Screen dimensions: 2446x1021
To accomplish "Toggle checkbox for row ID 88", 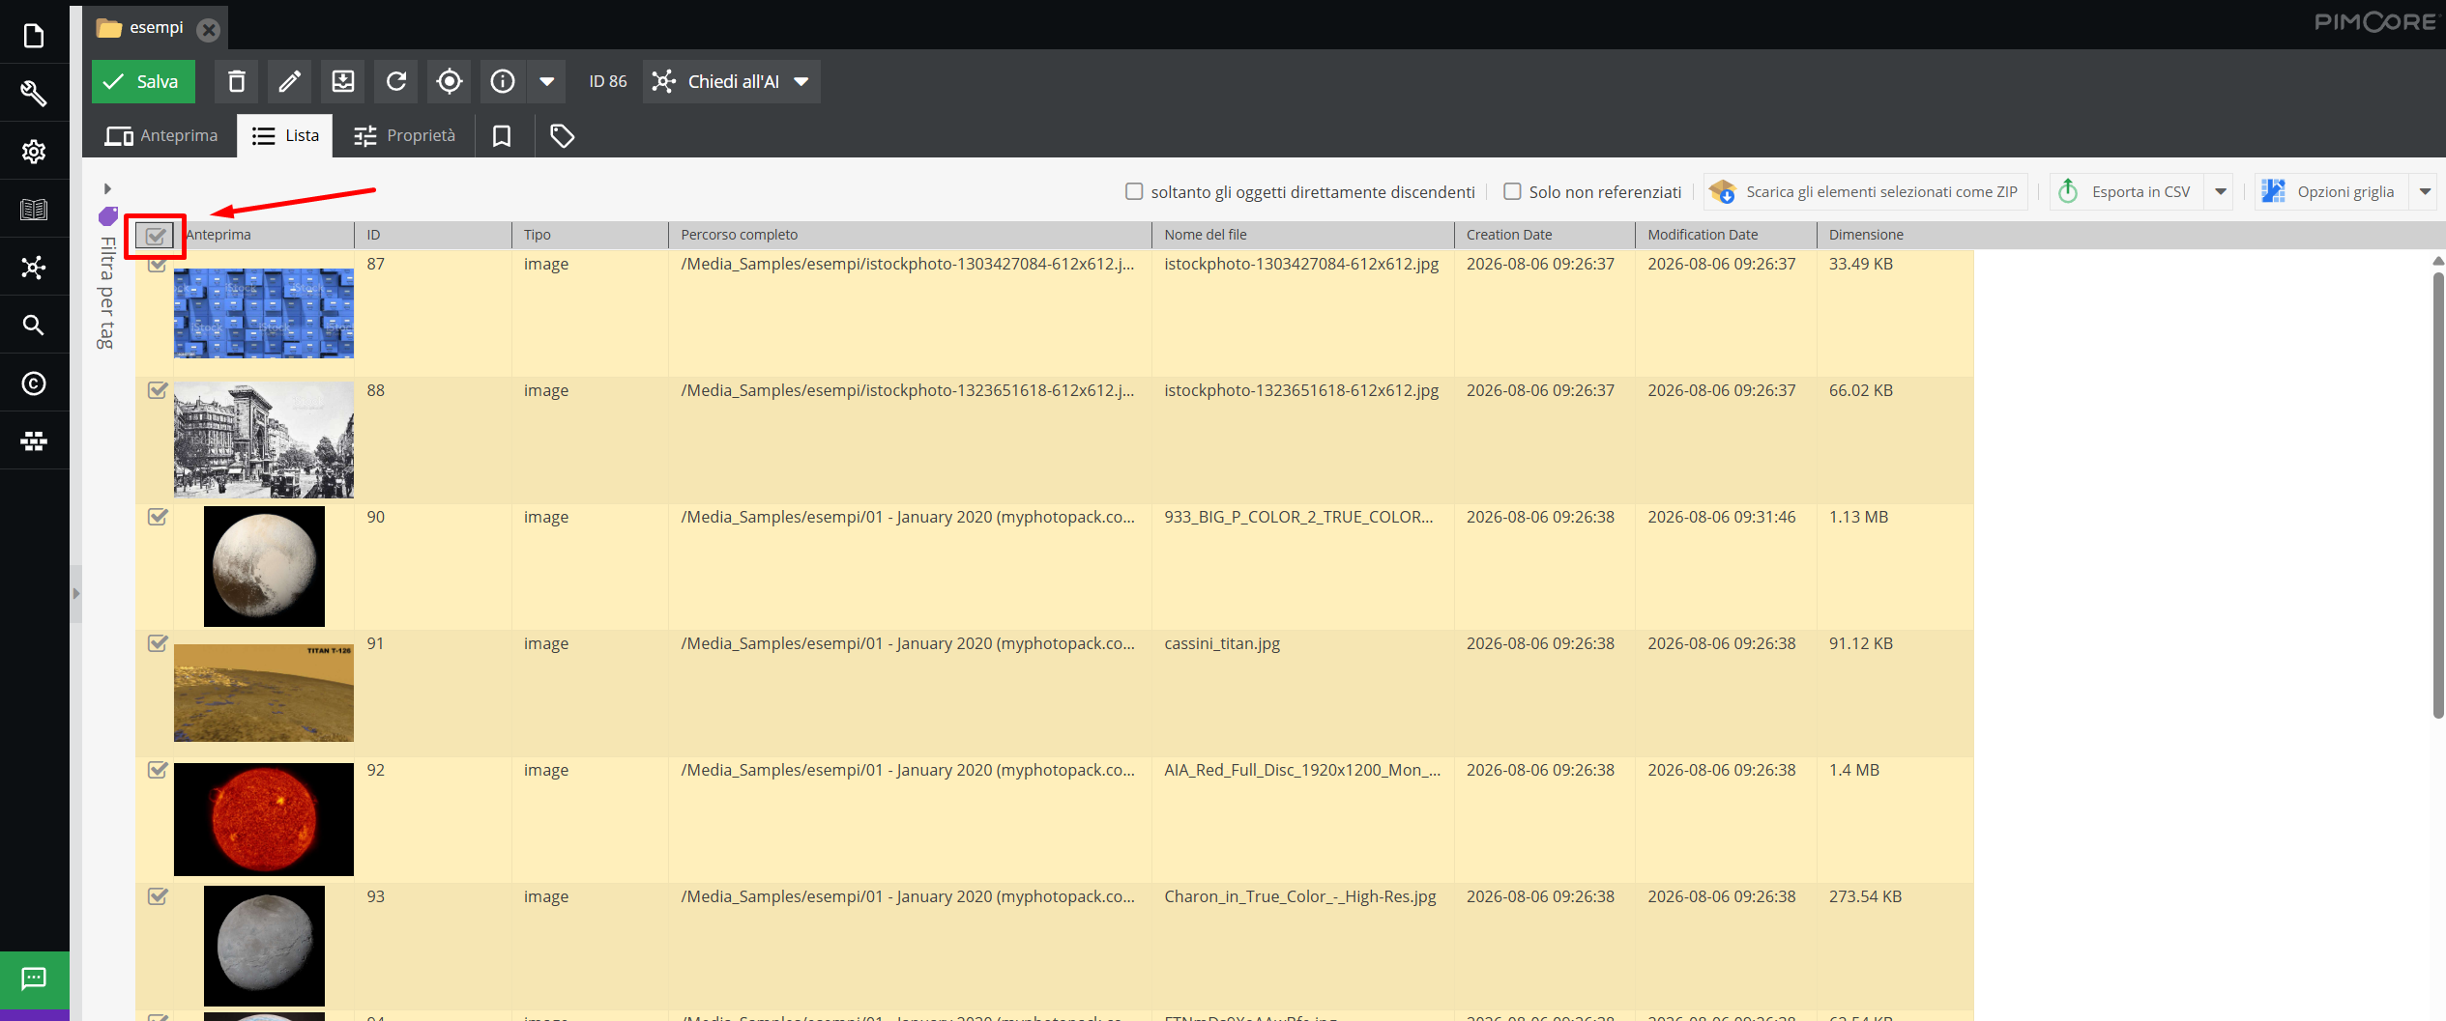I will pyautogui.click(x=158, y=390).
